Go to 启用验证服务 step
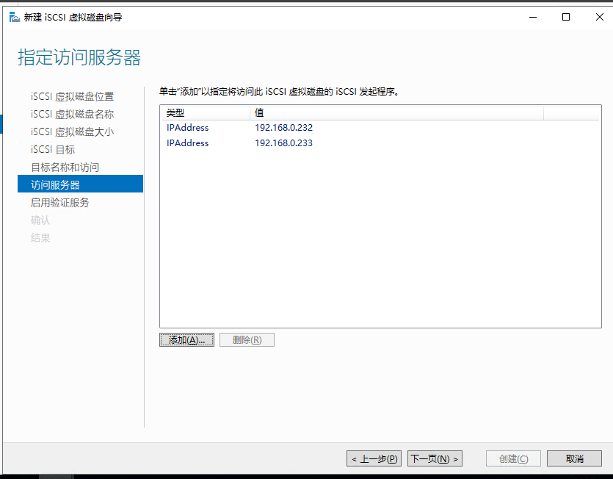Viewport: 613px width, 479px height. pos(59,202)
